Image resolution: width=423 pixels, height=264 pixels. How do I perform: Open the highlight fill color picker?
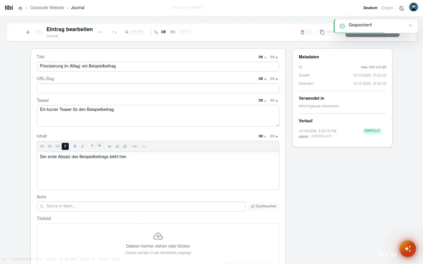[100, 146]
